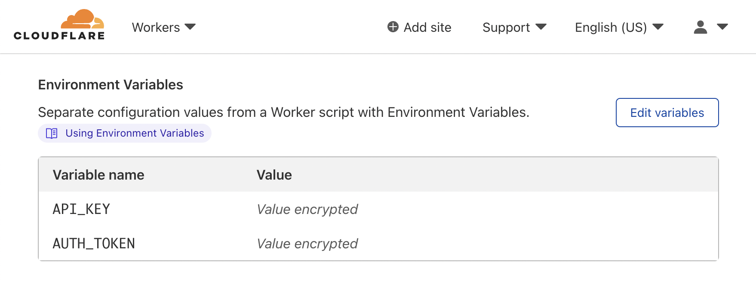
Task: Click the encrypted value of AUTH_TOKEN
Action: click(x=307, y=244)
